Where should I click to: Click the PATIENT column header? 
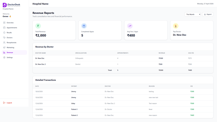(74, 86)
